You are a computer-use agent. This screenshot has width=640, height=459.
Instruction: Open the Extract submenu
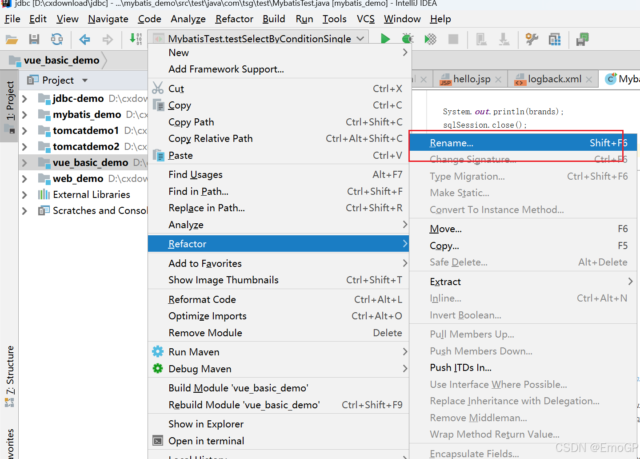click(523, 282)
